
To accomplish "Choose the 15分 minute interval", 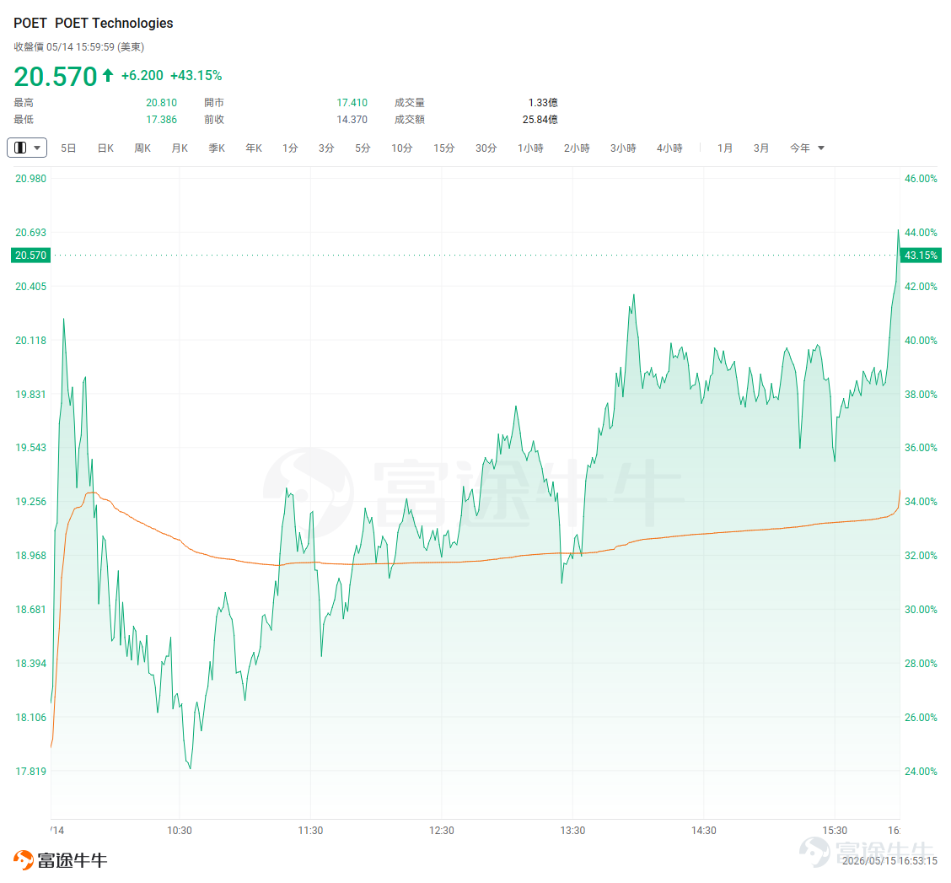I will coord(444,148).
